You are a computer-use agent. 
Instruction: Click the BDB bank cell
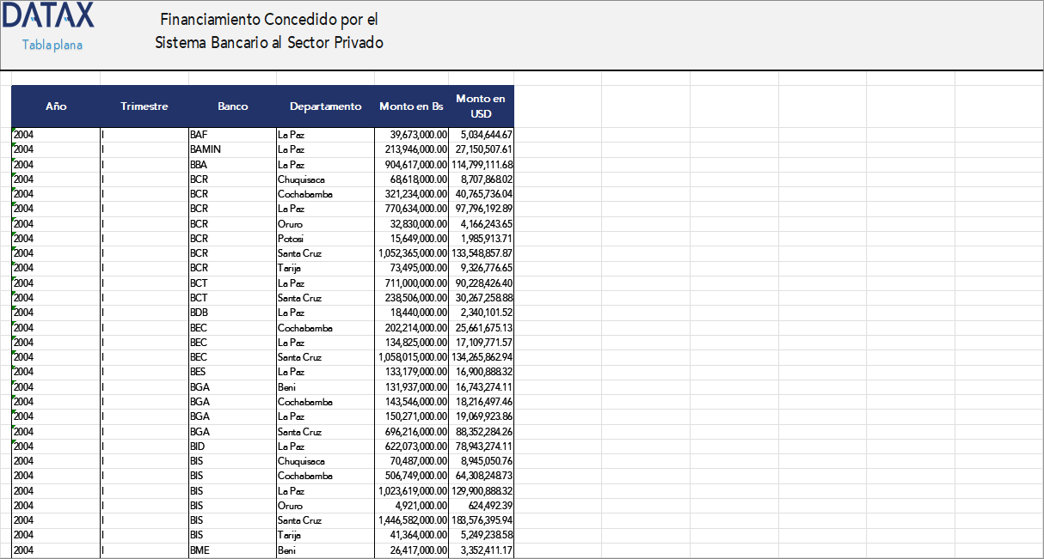coord(199,313)
